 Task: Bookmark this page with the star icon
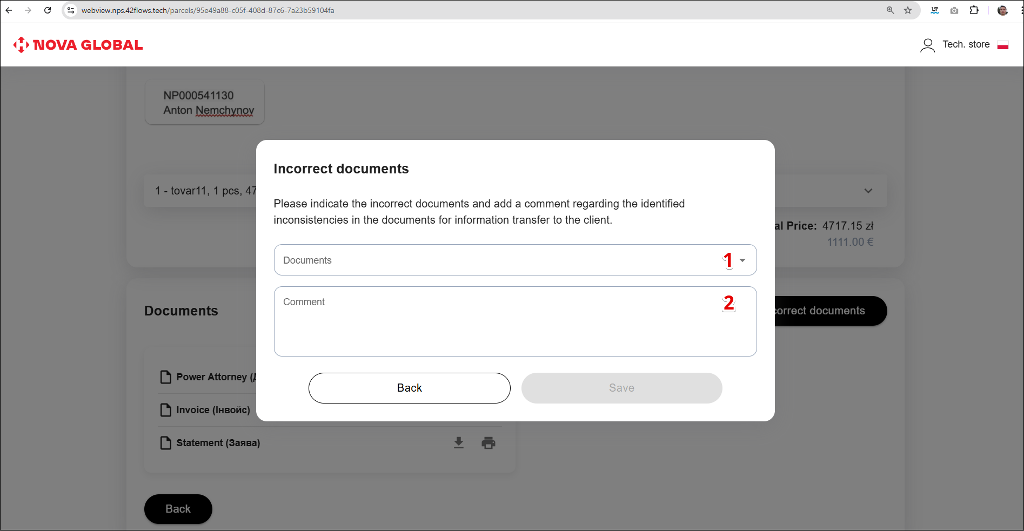tap(908, 10)
